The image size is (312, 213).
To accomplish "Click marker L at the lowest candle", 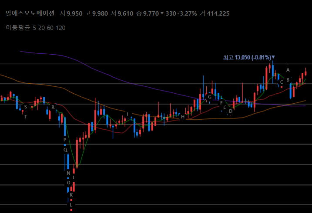I will 71,205.
